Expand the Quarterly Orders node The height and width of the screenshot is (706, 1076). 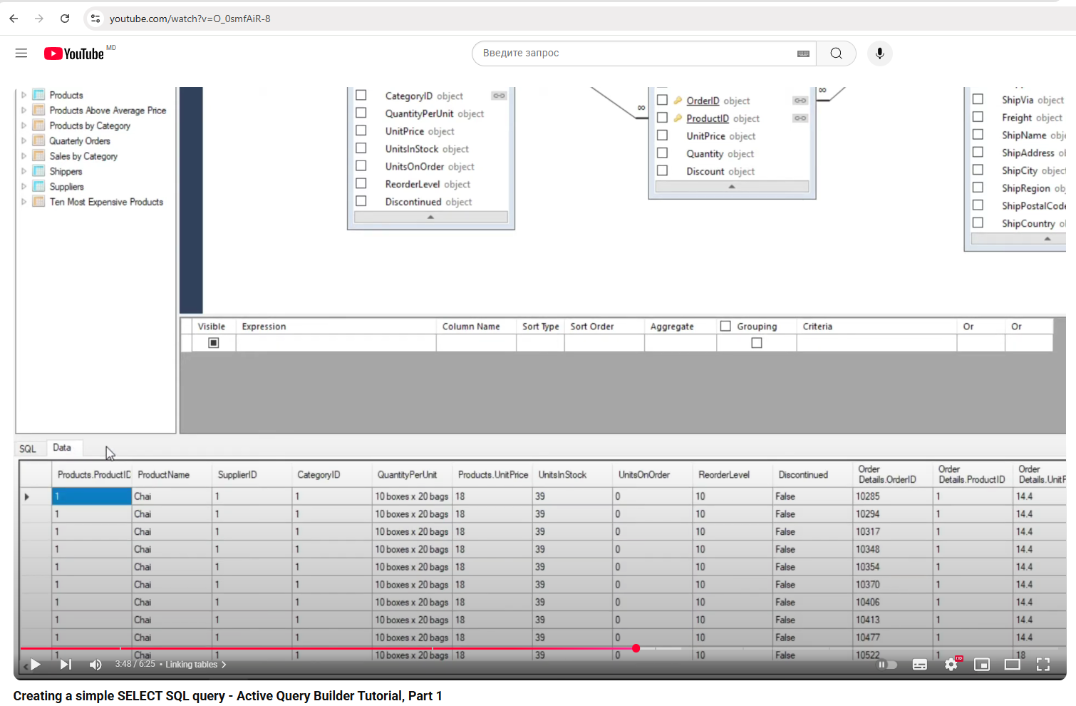click(x=24, y=140)
